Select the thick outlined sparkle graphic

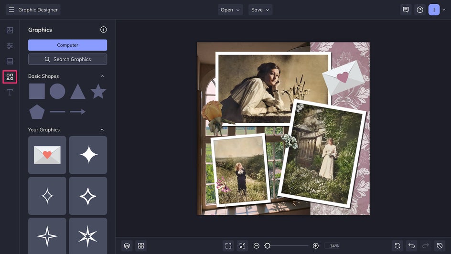click(88, 196)
